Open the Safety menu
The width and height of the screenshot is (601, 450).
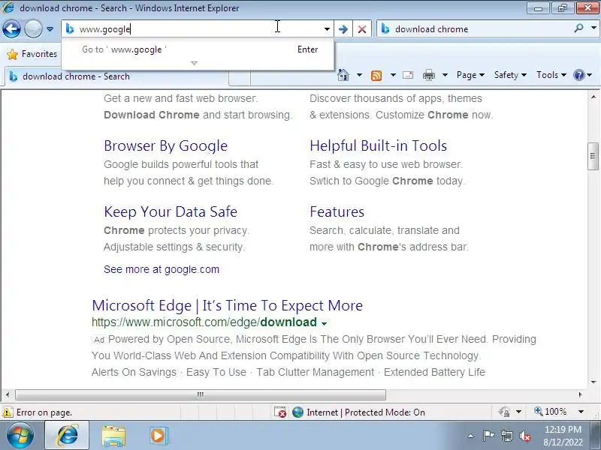[510, 75]
